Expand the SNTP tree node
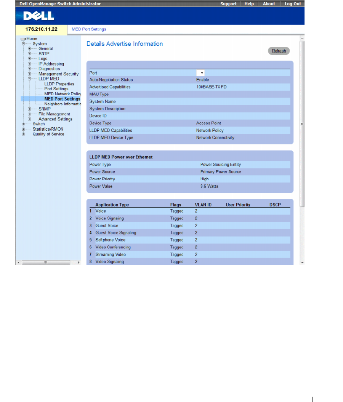The width and height of the screenshot is (343, 402). point(29,54)
